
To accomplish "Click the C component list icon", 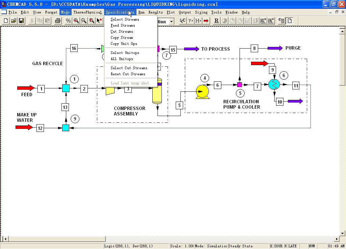I will 281,21.
